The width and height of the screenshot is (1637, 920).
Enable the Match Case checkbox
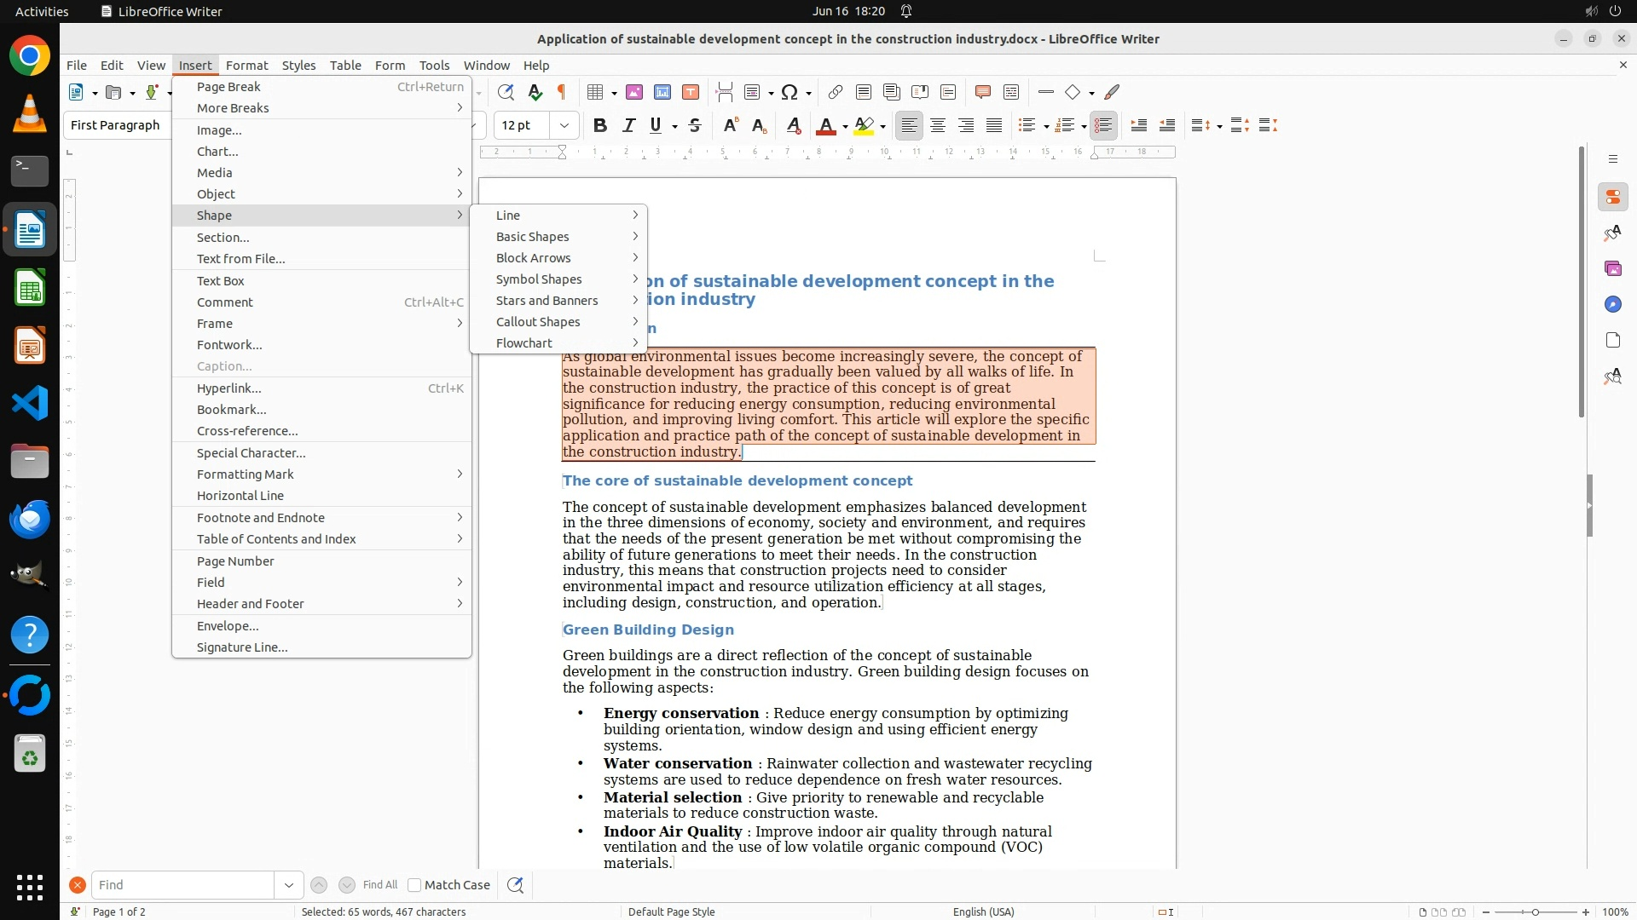[x=414, y=885]
